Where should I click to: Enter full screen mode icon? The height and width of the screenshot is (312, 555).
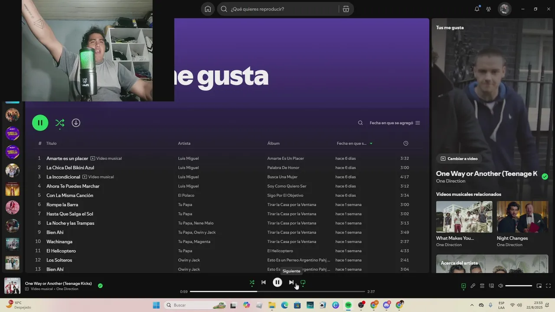pos(548,286)
